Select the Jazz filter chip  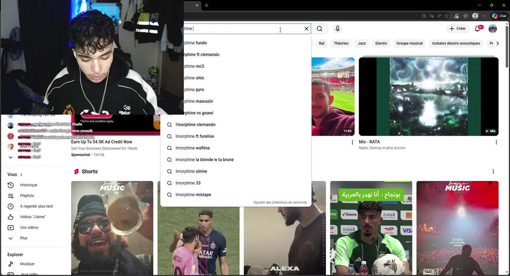[362, 43]
